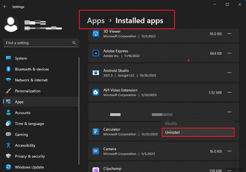Viewport: 246px width, 172px height.
Task: Click the search magnifier icon
Action: tap(74, 43)
